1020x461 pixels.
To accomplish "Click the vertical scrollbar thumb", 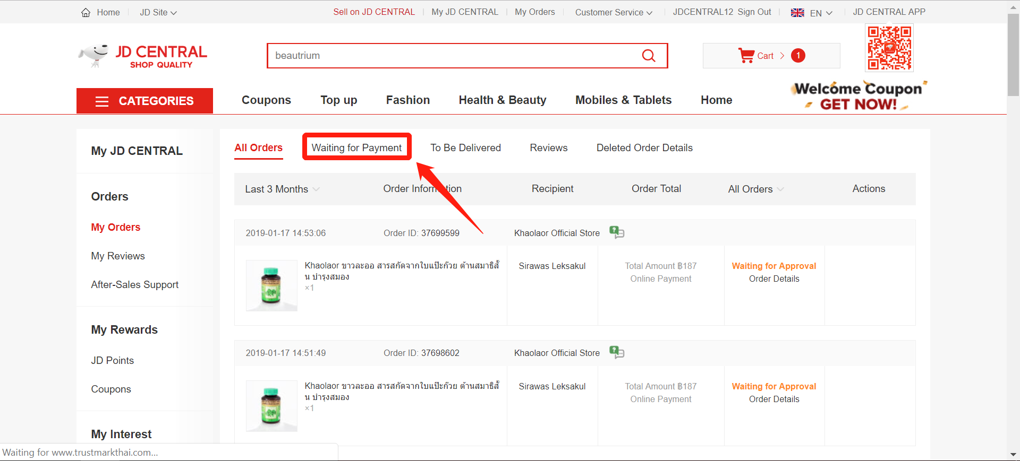I will [x=1013, y=55].
